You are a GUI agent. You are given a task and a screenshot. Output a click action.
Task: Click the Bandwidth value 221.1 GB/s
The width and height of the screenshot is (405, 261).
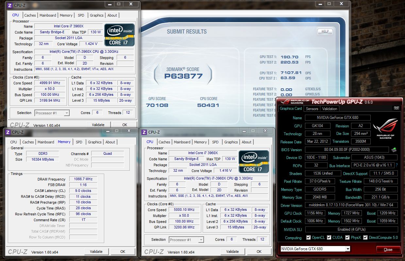pos(380,197)
